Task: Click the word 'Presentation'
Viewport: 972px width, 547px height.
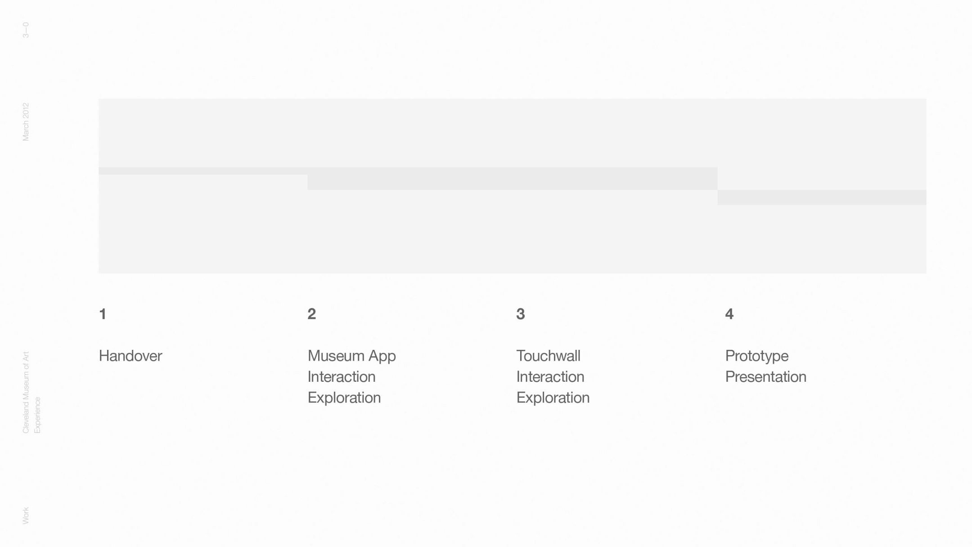Action: coord(765,376)
